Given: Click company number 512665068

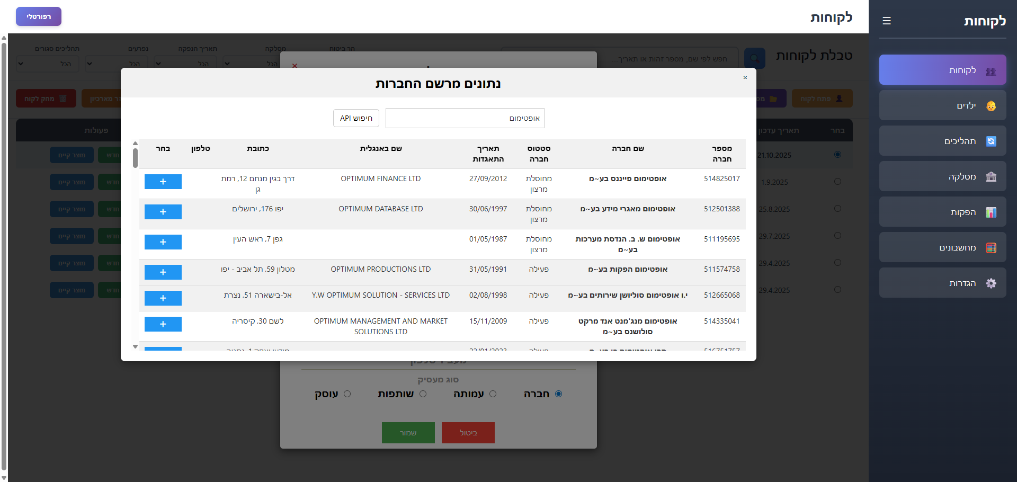Looking at the screenshot, I should coord(721,296).
